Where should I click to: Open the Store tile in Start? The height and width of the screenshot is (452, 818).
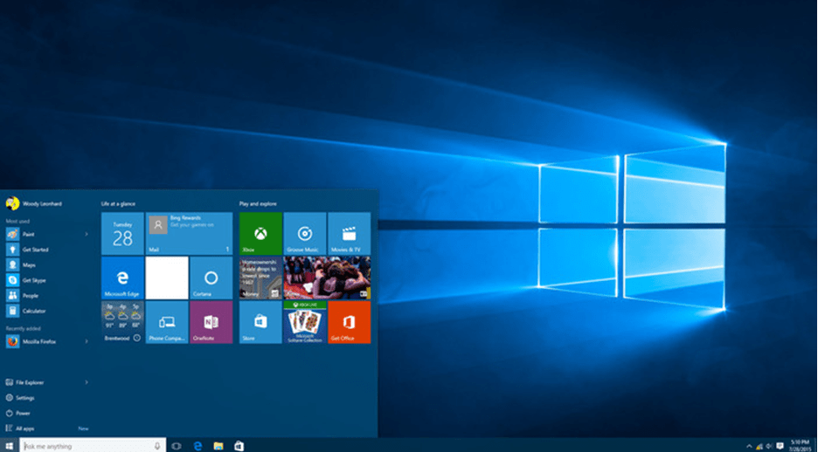[x=260, y=322]
